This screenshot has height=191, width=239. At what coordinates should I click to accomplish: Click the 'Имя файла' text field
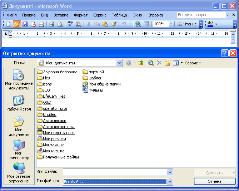115,172
